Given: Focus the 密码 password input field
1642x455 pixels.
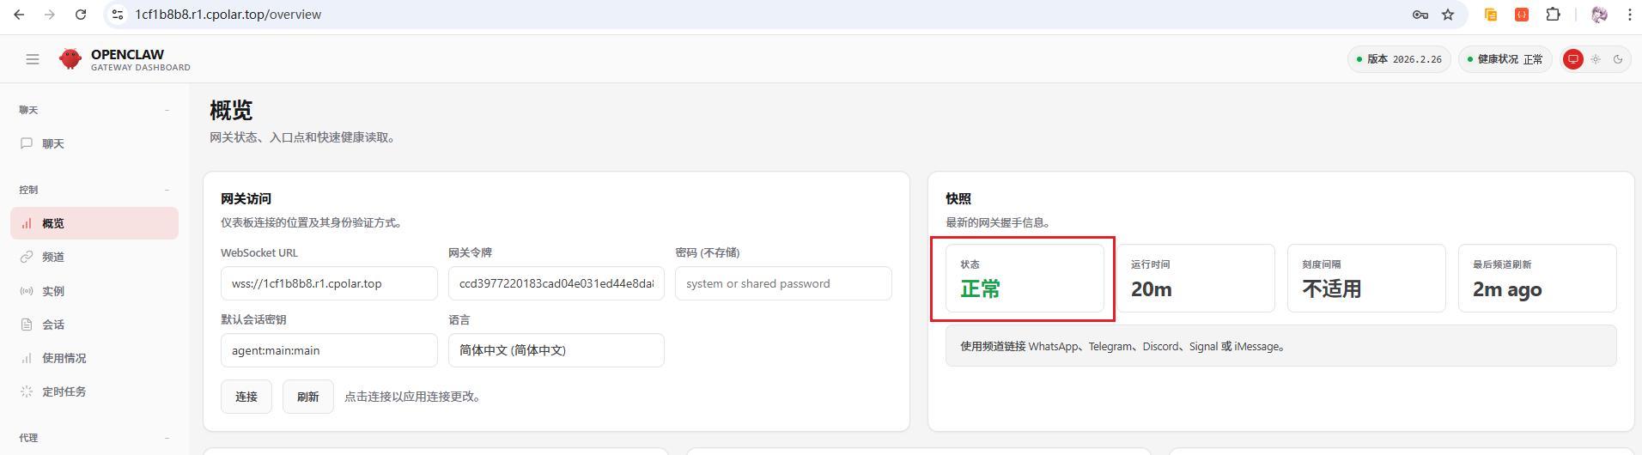Looking at the screenshot, I should 782,283.
